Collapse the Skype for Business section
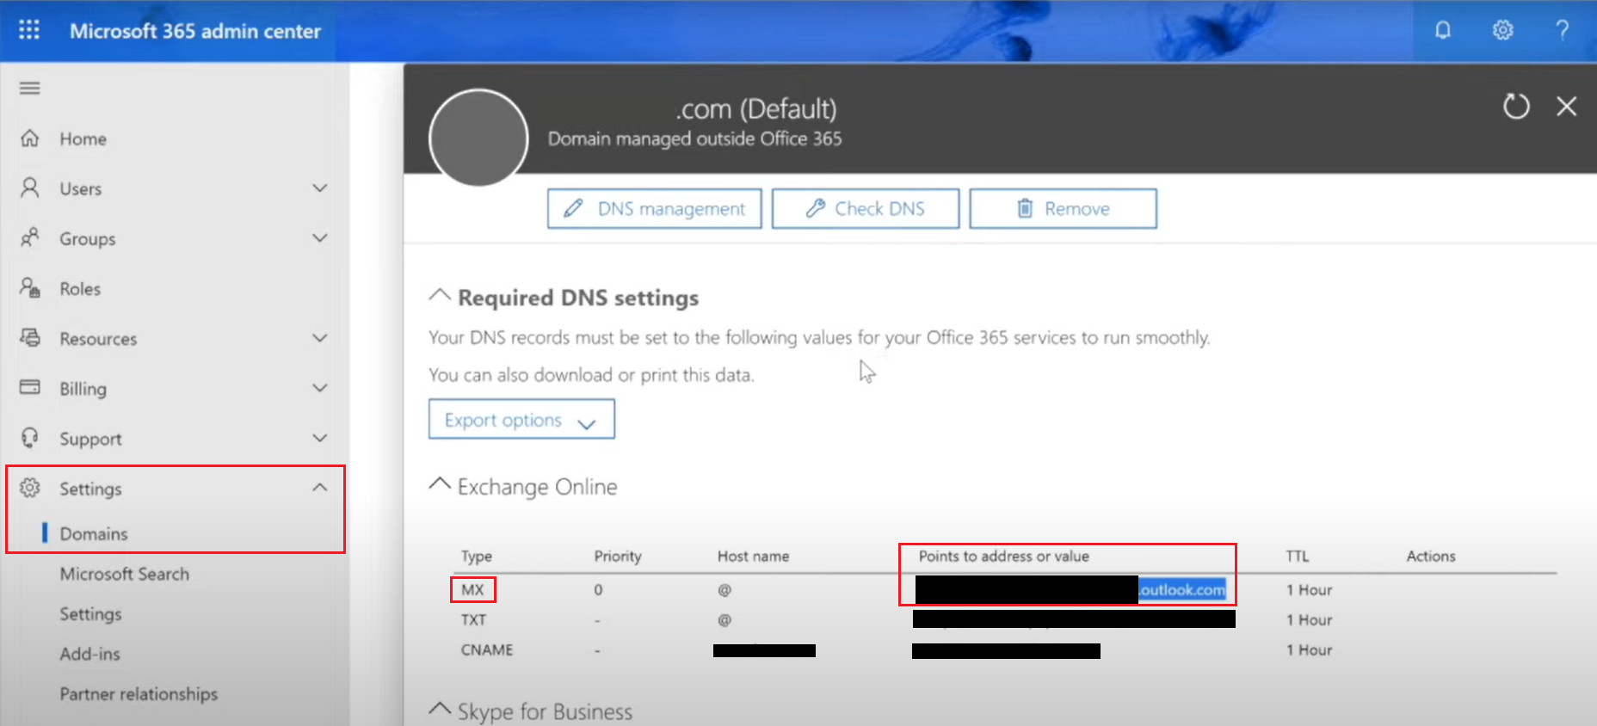The width and height of the screenshot is (1597, 726). 440,710
